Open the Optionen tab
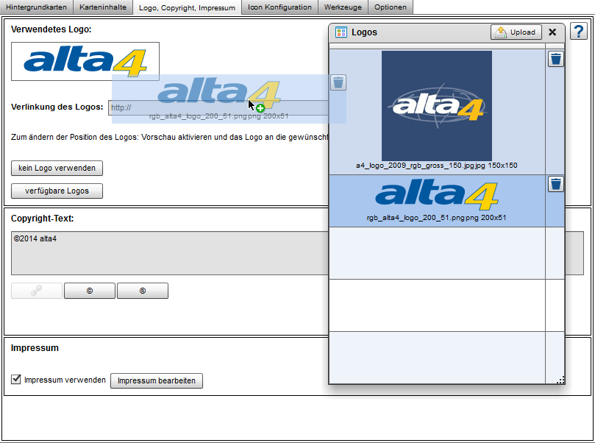 390,7
